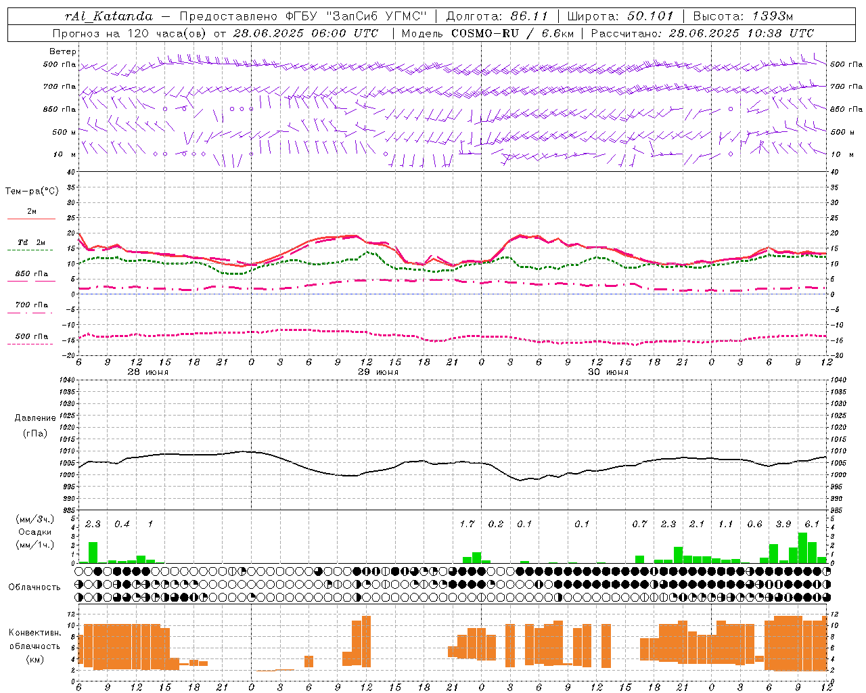Click the 28 июня date label

(x=148, y=372)
